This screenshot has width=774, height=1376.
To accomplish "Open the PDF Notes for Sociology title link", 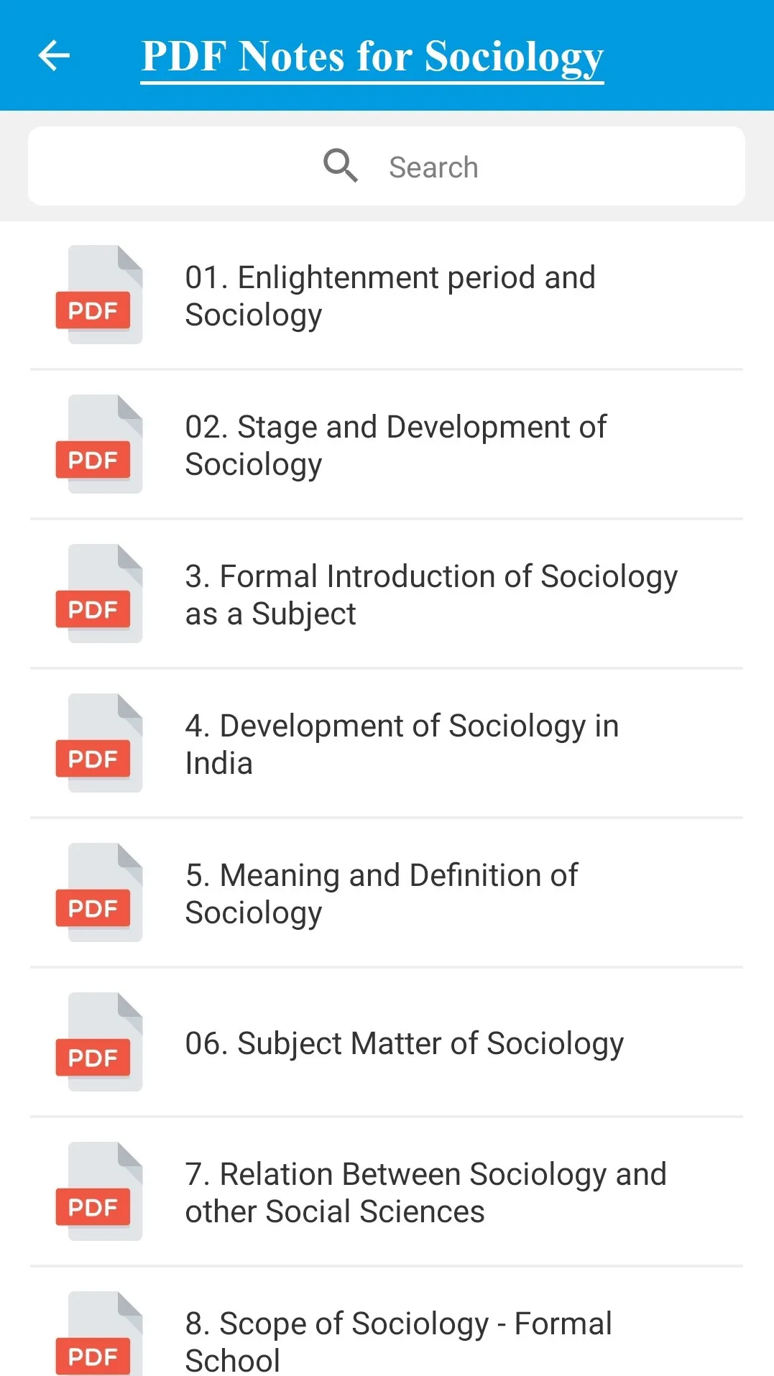I will click(372, 57).
